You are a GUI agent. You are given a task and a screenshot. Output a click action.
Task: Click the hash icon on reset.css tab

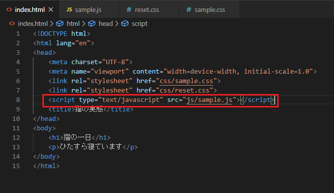pos(129,9)
